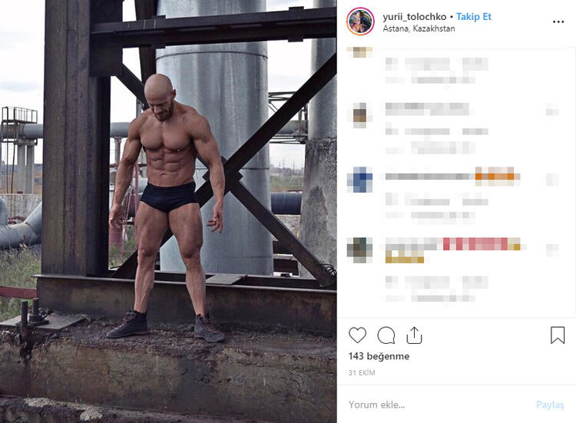Open the first commenter's blurred avatar
576x423 pixels.
click(x=362, y=52)
